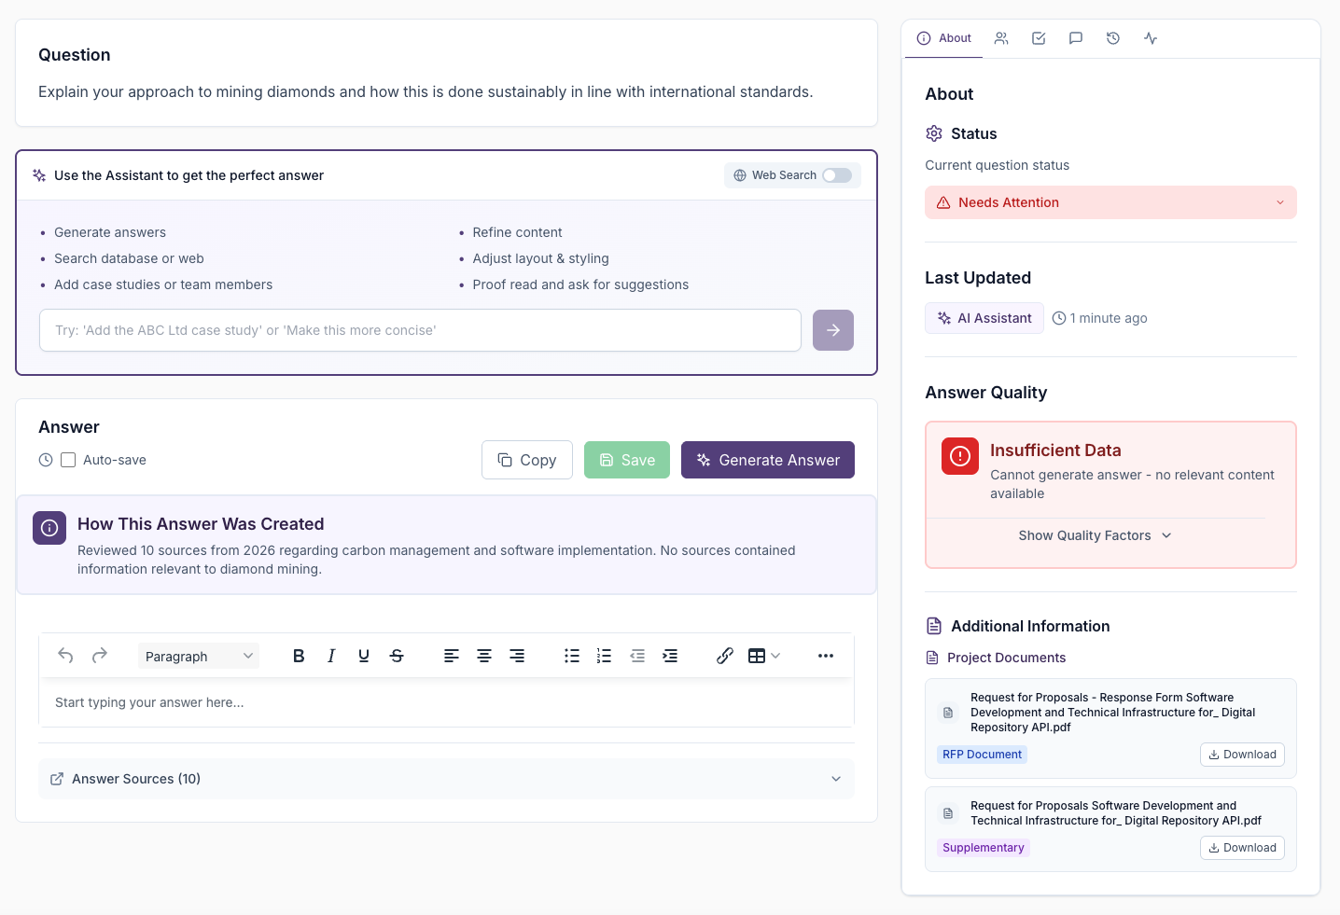Expand Show Quality Factors
The width and height of the screenshot is (1340, 915).
(1094, 535)
